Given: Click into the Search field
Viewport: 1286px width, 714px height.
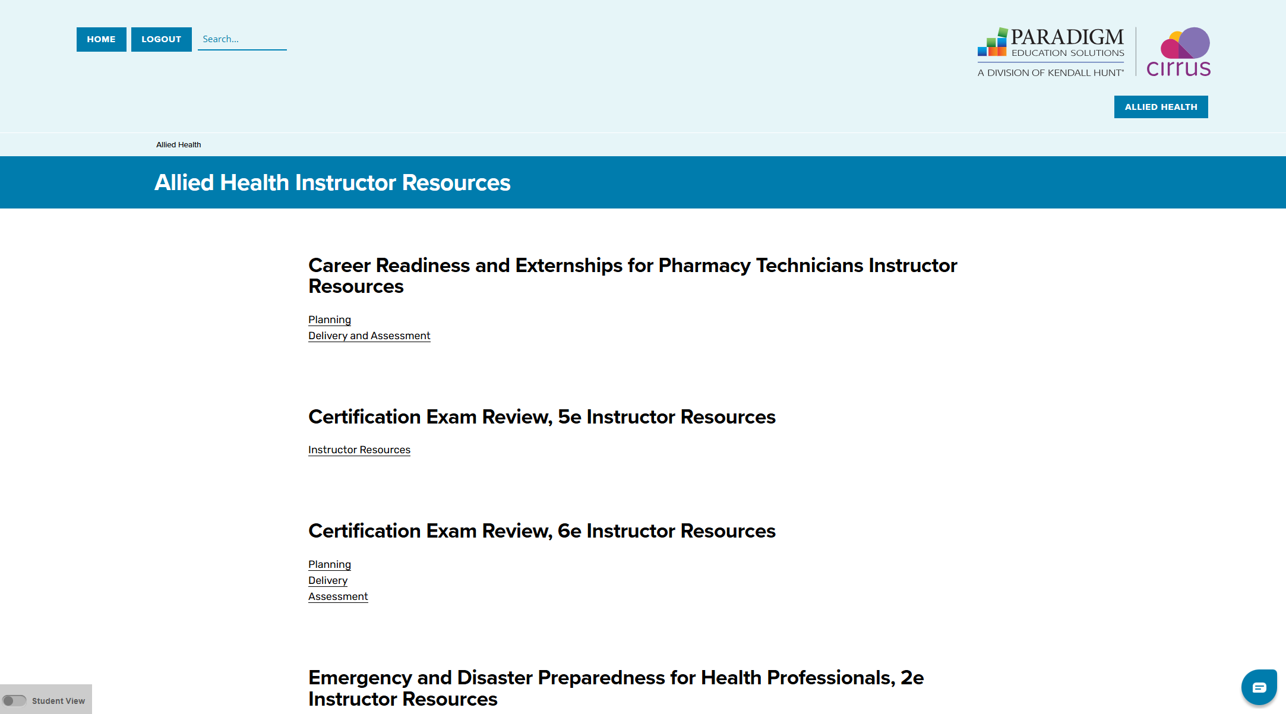Looking at the screenshot, I should coord(242,39).
